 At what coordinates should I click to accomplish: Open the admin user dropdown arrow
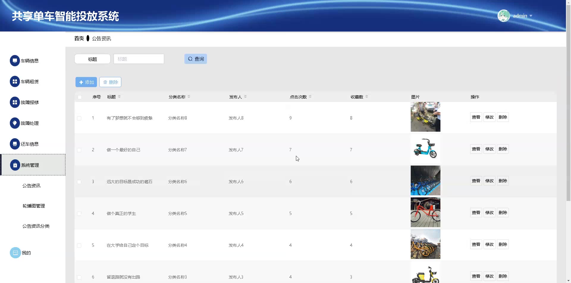[531, 16]
